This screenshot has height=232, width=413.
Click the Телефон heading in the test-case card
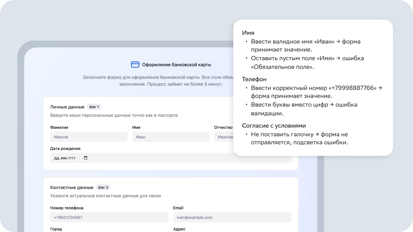[254, 79]
